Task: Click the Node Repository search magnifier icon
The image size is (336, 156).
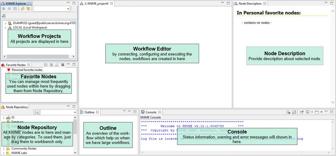Action: (x=37, y=112)
